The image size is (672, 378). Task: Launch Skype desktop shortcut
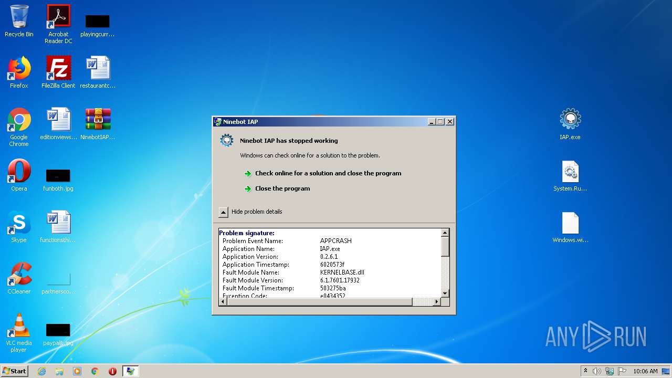tap(19, 227)
